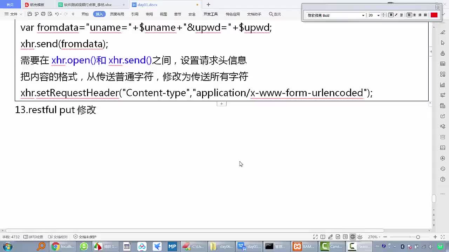Open the 章节 ribbon tab
The width and height of the screenshot is (449, 252).
tap(177, 14)
